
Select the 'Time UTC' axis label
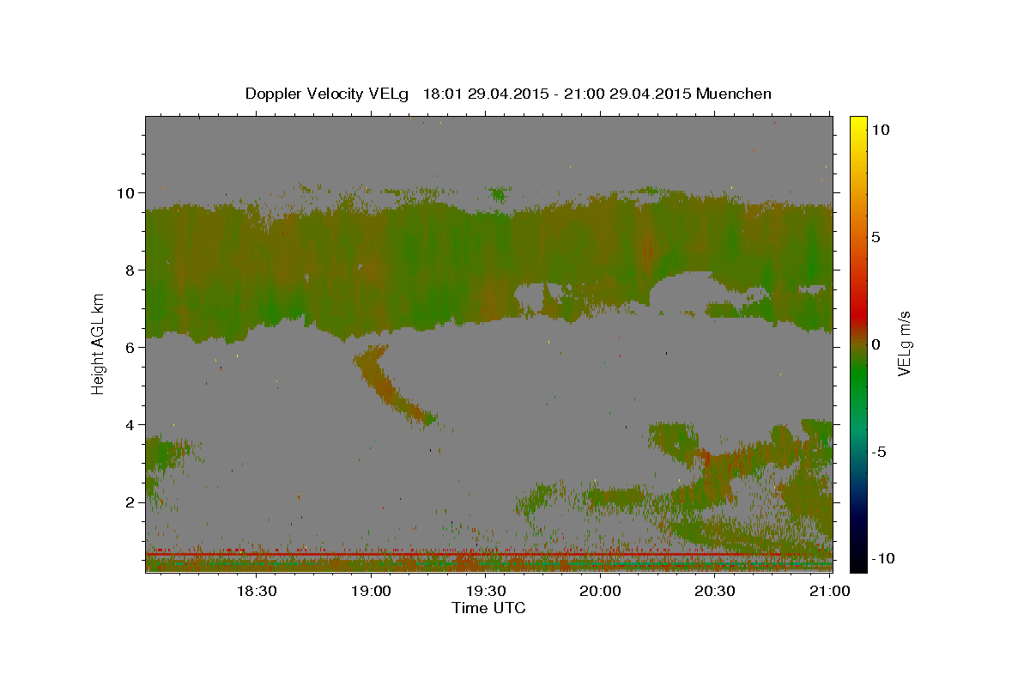488,608
